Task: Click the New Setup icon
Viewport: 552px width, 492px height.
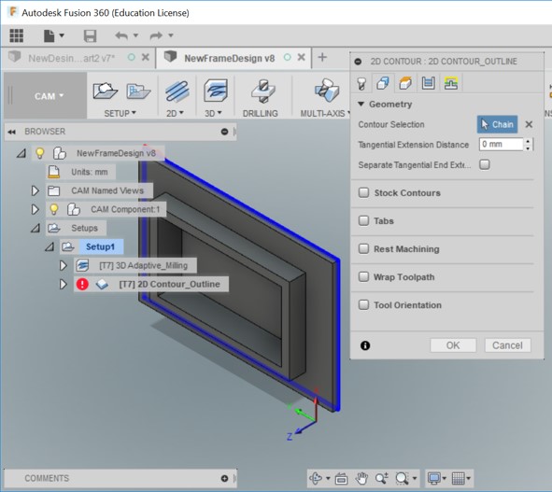Action: [105, 91]
